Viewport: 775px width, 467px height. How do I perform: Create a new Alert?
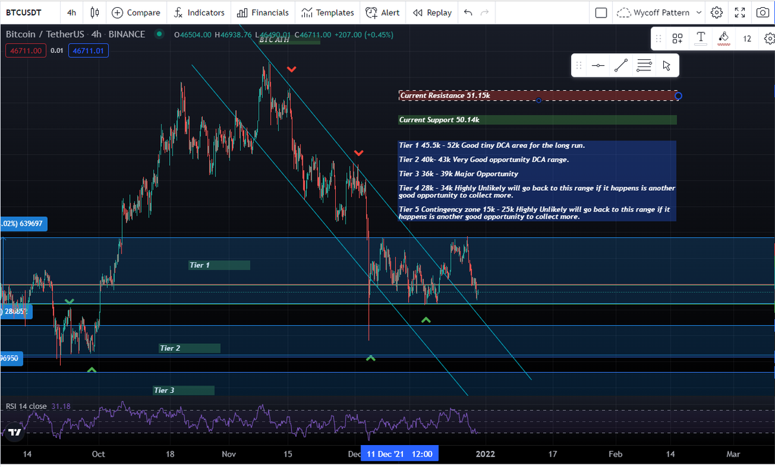pos(382,12)
